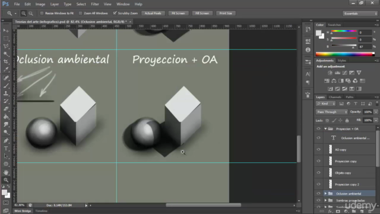The width and height of the screenshot is (380, 214).
Task: Switch to the Channels tab
Action: (335, 97)
